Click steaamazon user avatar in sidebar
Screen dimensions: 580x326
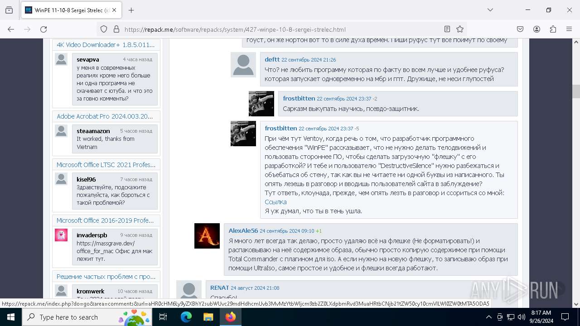pos(61,131)
